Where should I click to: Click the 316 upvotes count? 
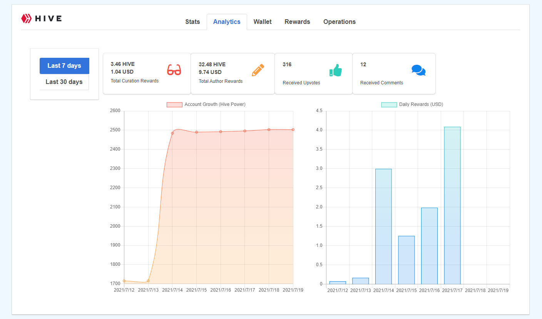[x=287, y=64]
